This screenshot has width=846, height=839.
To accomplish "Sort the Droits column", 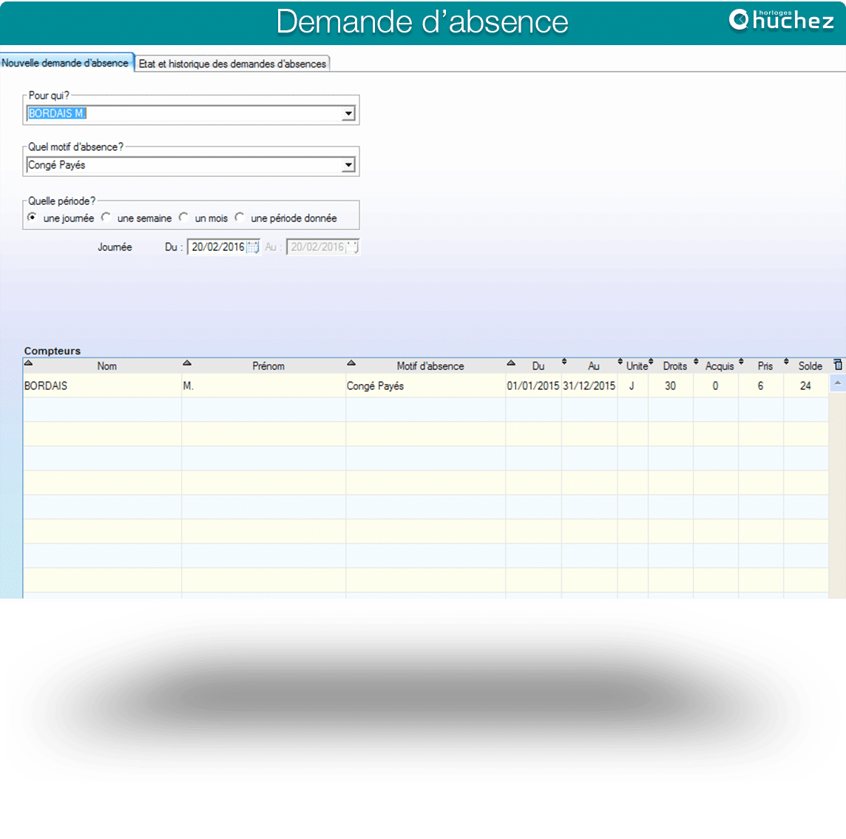I will [x=650, y=363].
